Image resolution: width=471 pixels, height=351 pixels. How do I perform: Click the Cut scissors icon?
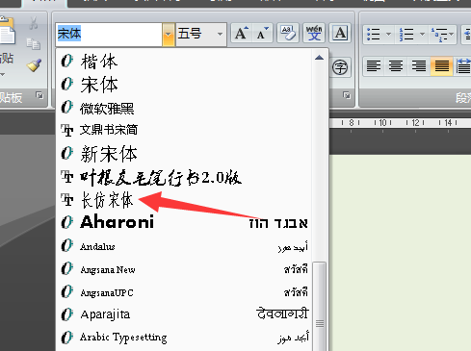click(34, 23)
